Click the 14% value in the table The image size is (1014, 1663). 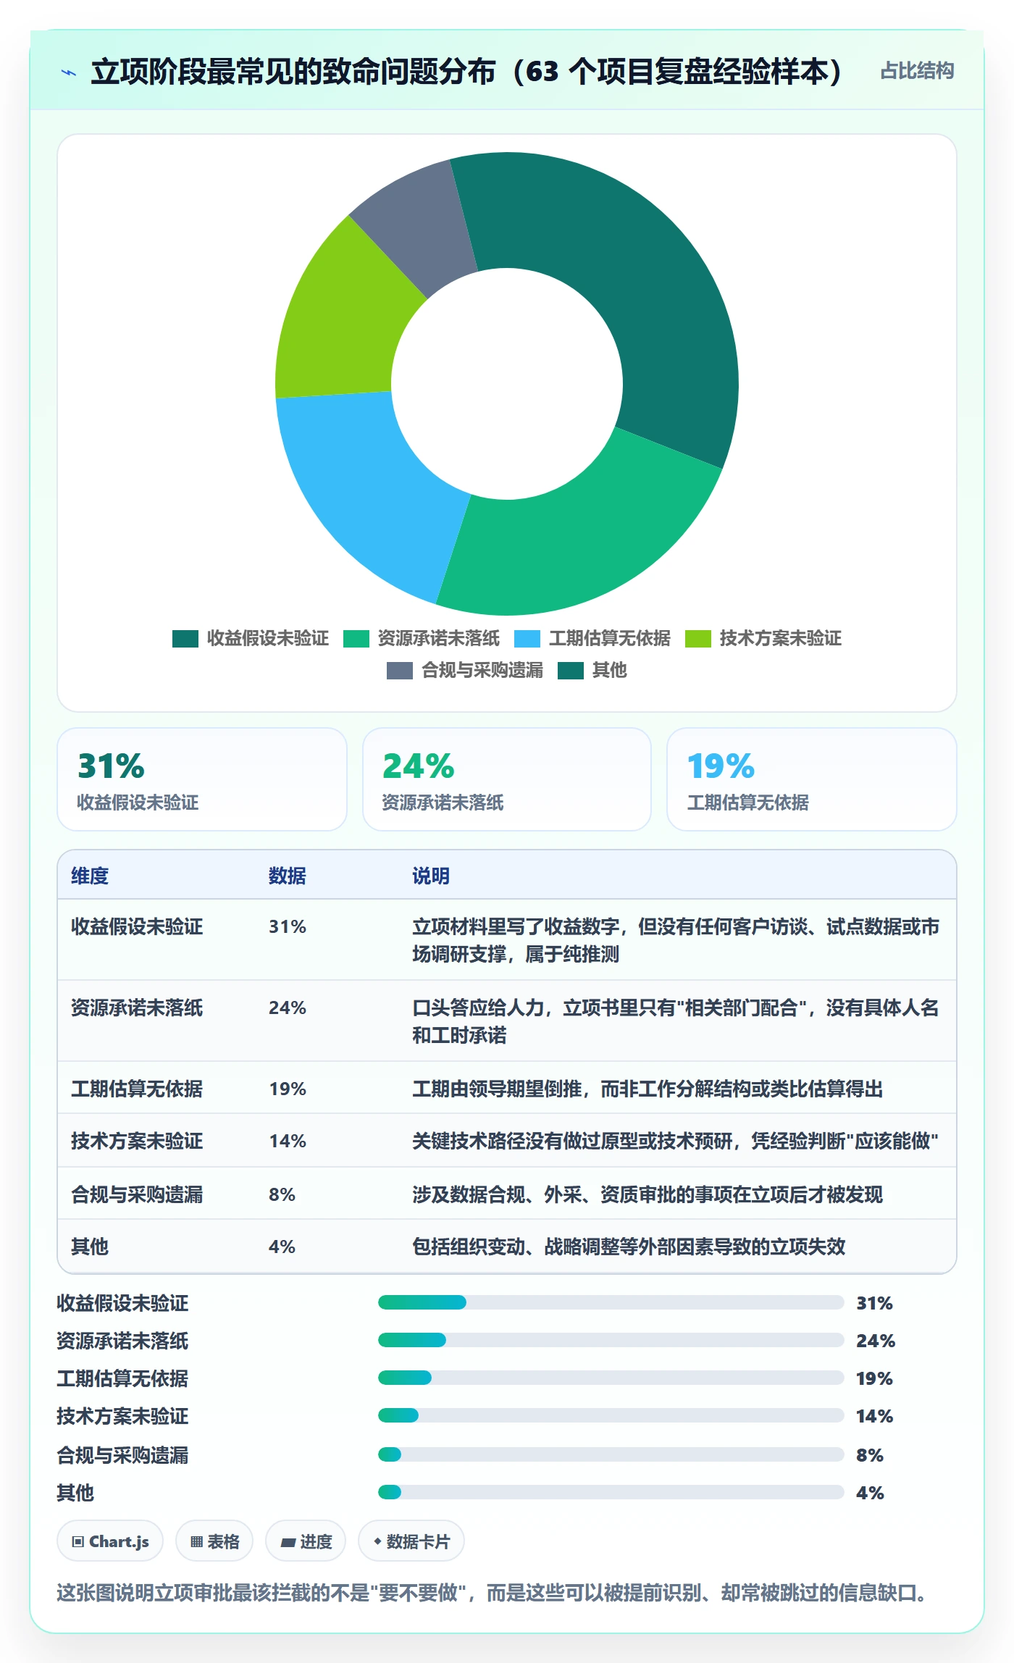pyautogui.click(x=288, y=1141)
